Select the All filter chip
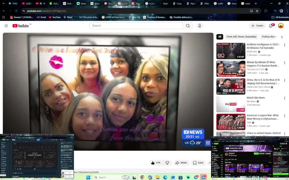The image size is (289, 180). [x=220, y=37]
